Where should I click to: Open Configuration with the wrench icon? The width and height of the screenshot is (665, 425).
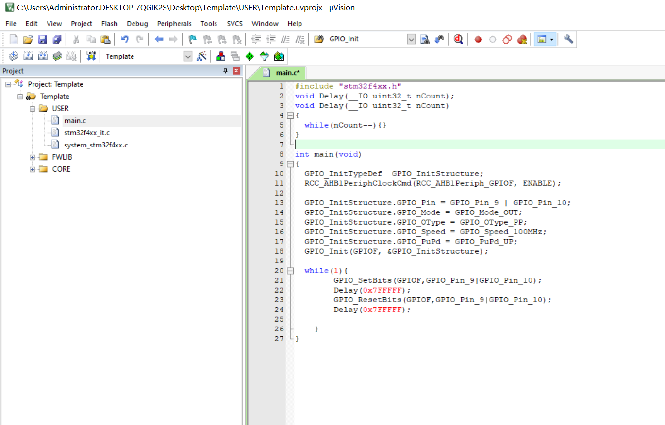pos(568,39)
